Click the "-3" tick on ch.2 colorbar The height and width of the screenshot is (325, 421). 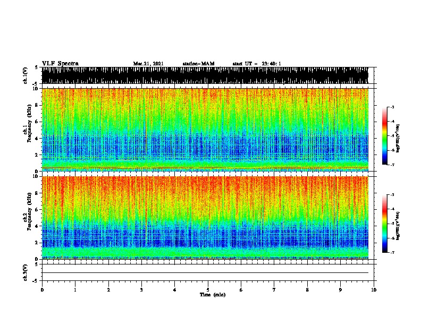(x=392, y=195)
